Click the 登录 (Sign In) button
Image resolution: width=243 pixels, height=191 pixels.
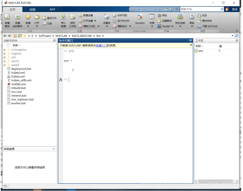[x=235, y=9]
